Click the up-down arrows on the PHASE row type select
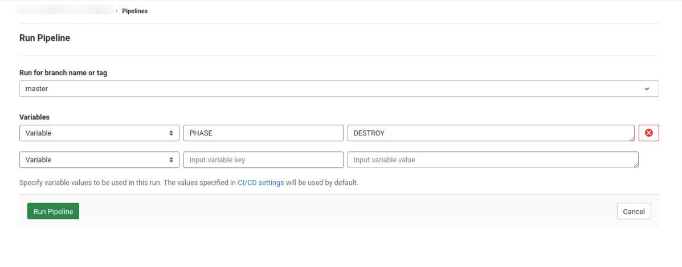Viewport: 682px width, 267px height. point(171,133)
